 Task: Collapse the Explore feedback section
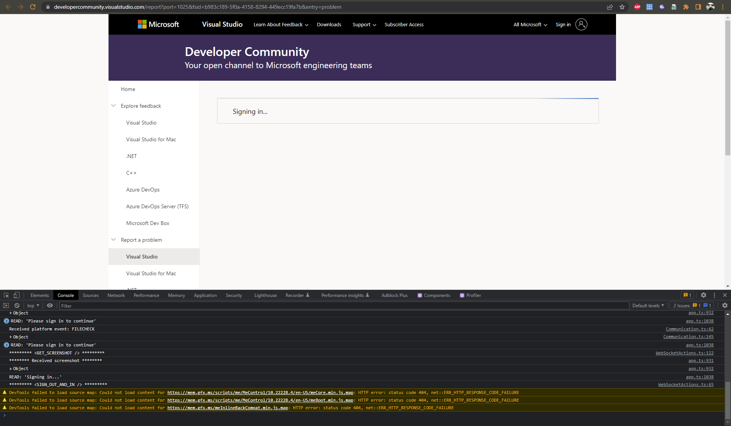tap(113, 105)
